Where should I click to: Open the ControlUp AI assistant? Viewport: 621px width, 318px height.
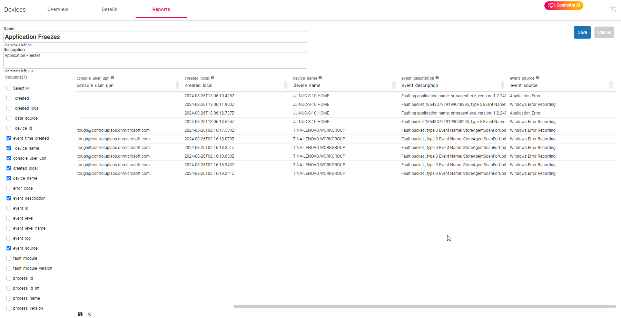coord(564,6)
